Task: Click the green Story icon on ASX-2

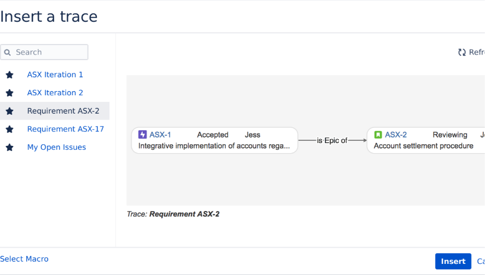Action: 378,135
